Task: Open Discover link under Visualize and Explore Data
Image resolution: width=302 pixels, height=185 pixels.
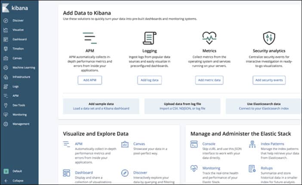Action: coord(140,173)
